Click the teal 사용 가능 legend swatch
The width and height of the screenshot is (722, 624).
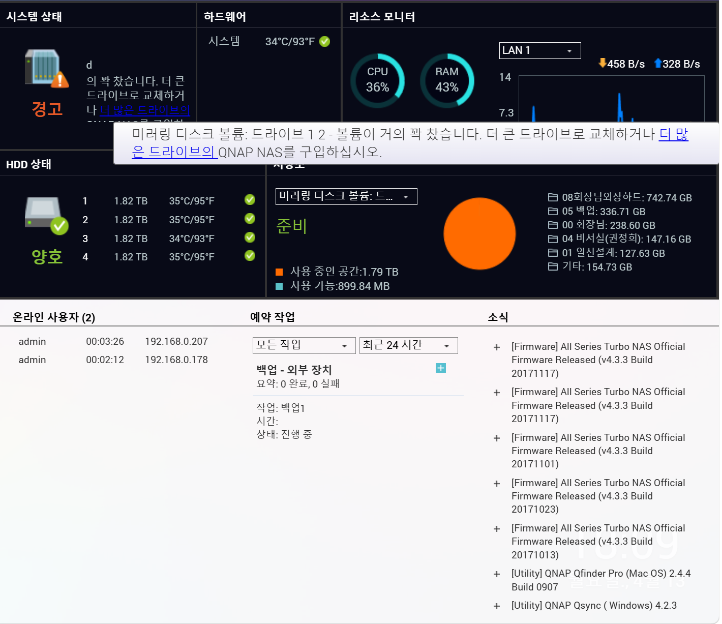tap(279, 286)
